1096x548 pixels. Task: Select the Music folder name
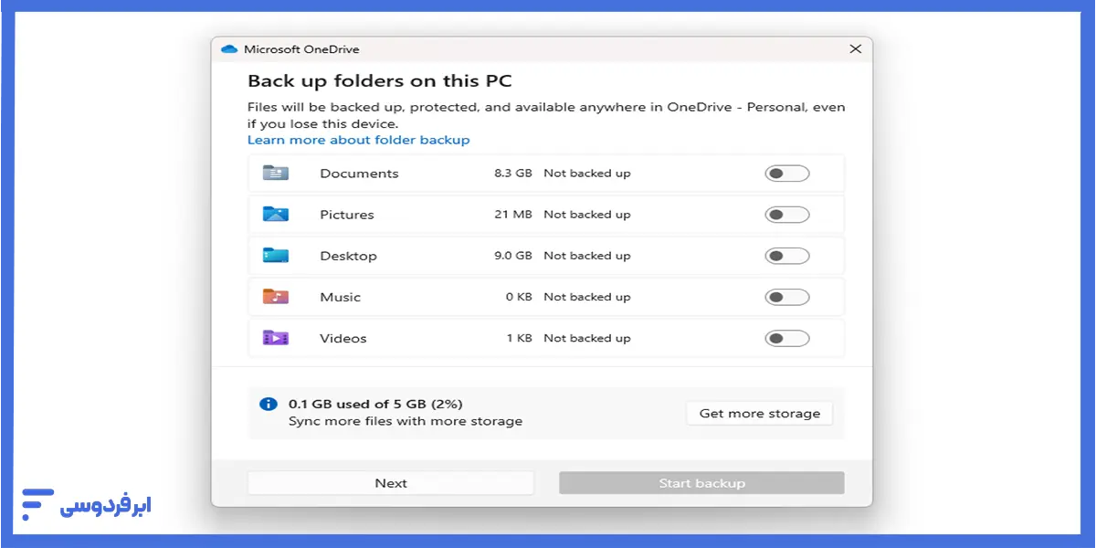[340, 297]
